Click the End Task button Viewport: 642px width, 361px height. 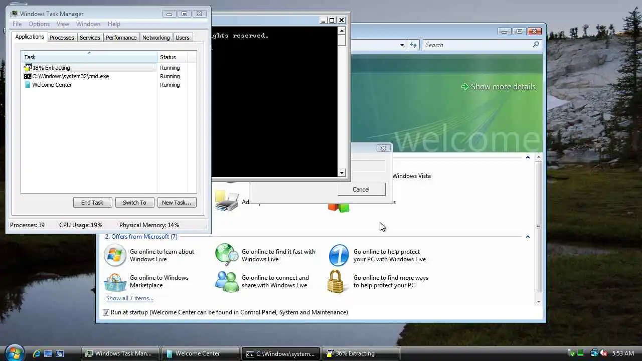(92, 203)
